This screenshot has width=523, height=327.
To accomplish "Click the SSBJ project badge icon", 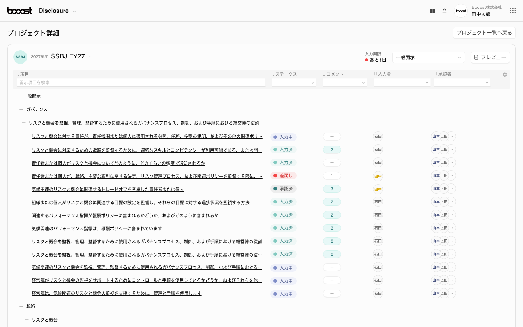I will click(20, 57).
